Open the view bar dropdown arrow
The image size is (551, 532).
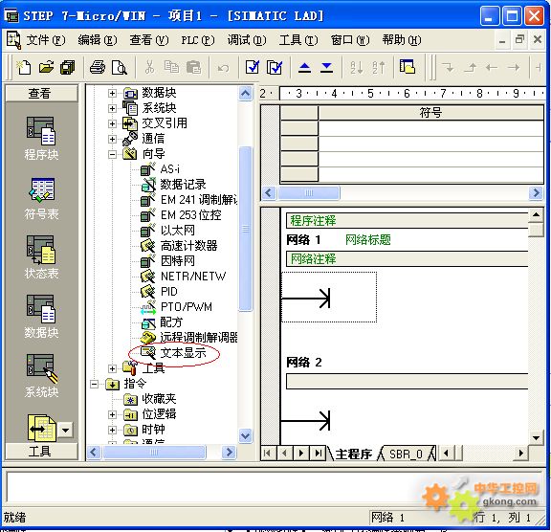(x=65, y=430)
